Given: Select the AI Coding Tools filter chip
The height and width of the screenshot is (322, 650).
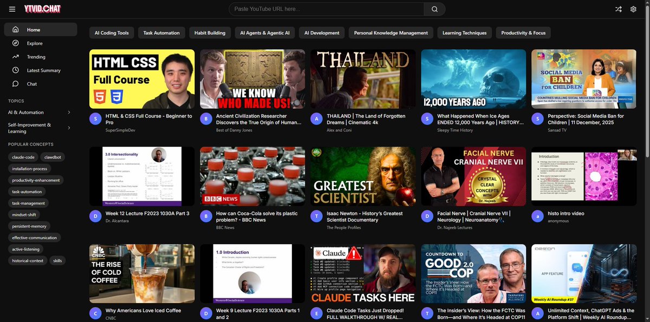Looking at the screenshot, I should (x=112, y=32).
